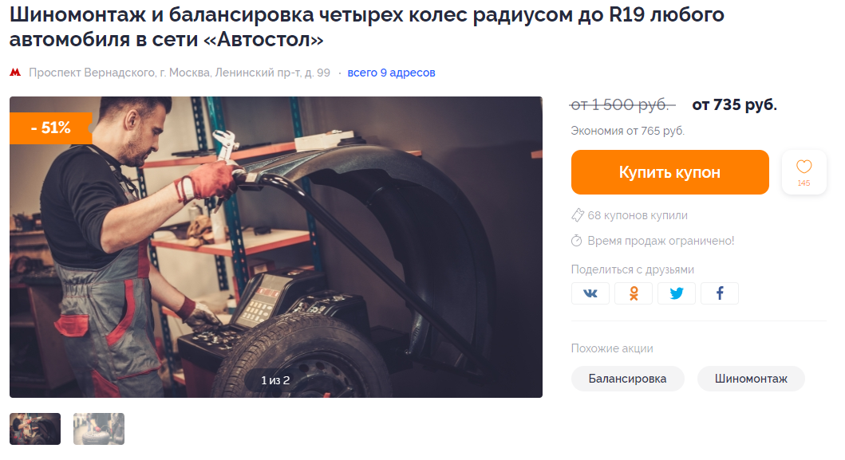Buy the coupon with Купить купон button
The image size is (845, 460).
[670, 172]
